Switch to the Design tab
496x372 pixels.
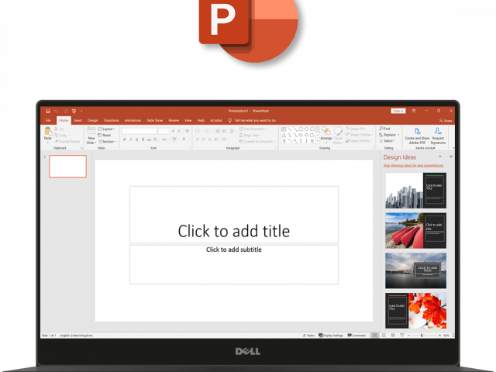(92, 120)
